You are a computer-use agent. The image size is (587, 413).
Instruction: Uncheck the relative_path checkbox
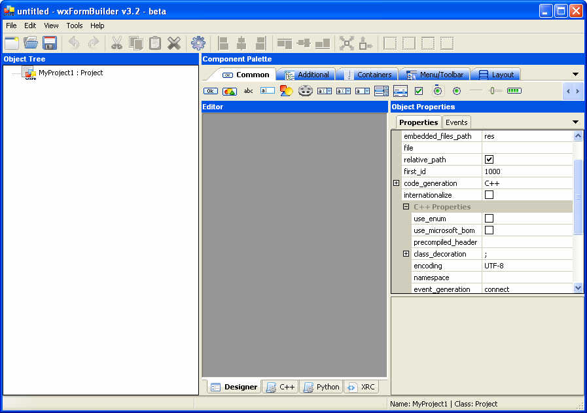(x=489, y=160)
